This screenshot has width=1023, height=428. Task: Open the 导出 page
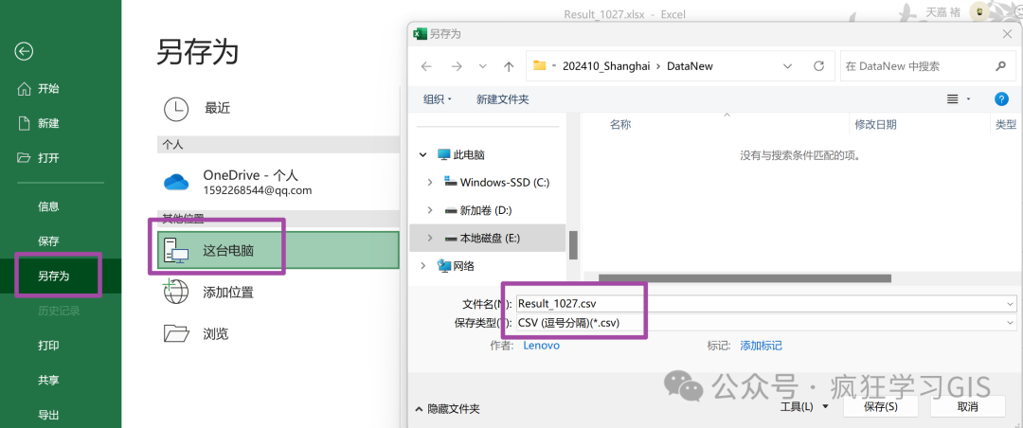[x=48, y=415]
